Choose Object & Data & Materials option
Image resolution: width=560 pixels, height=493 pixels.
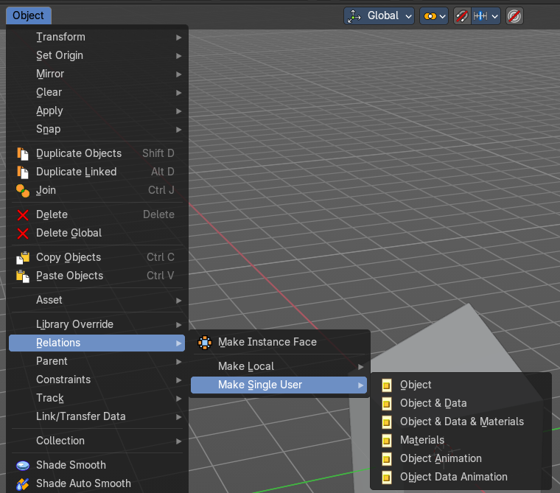[x=461, y=422]
